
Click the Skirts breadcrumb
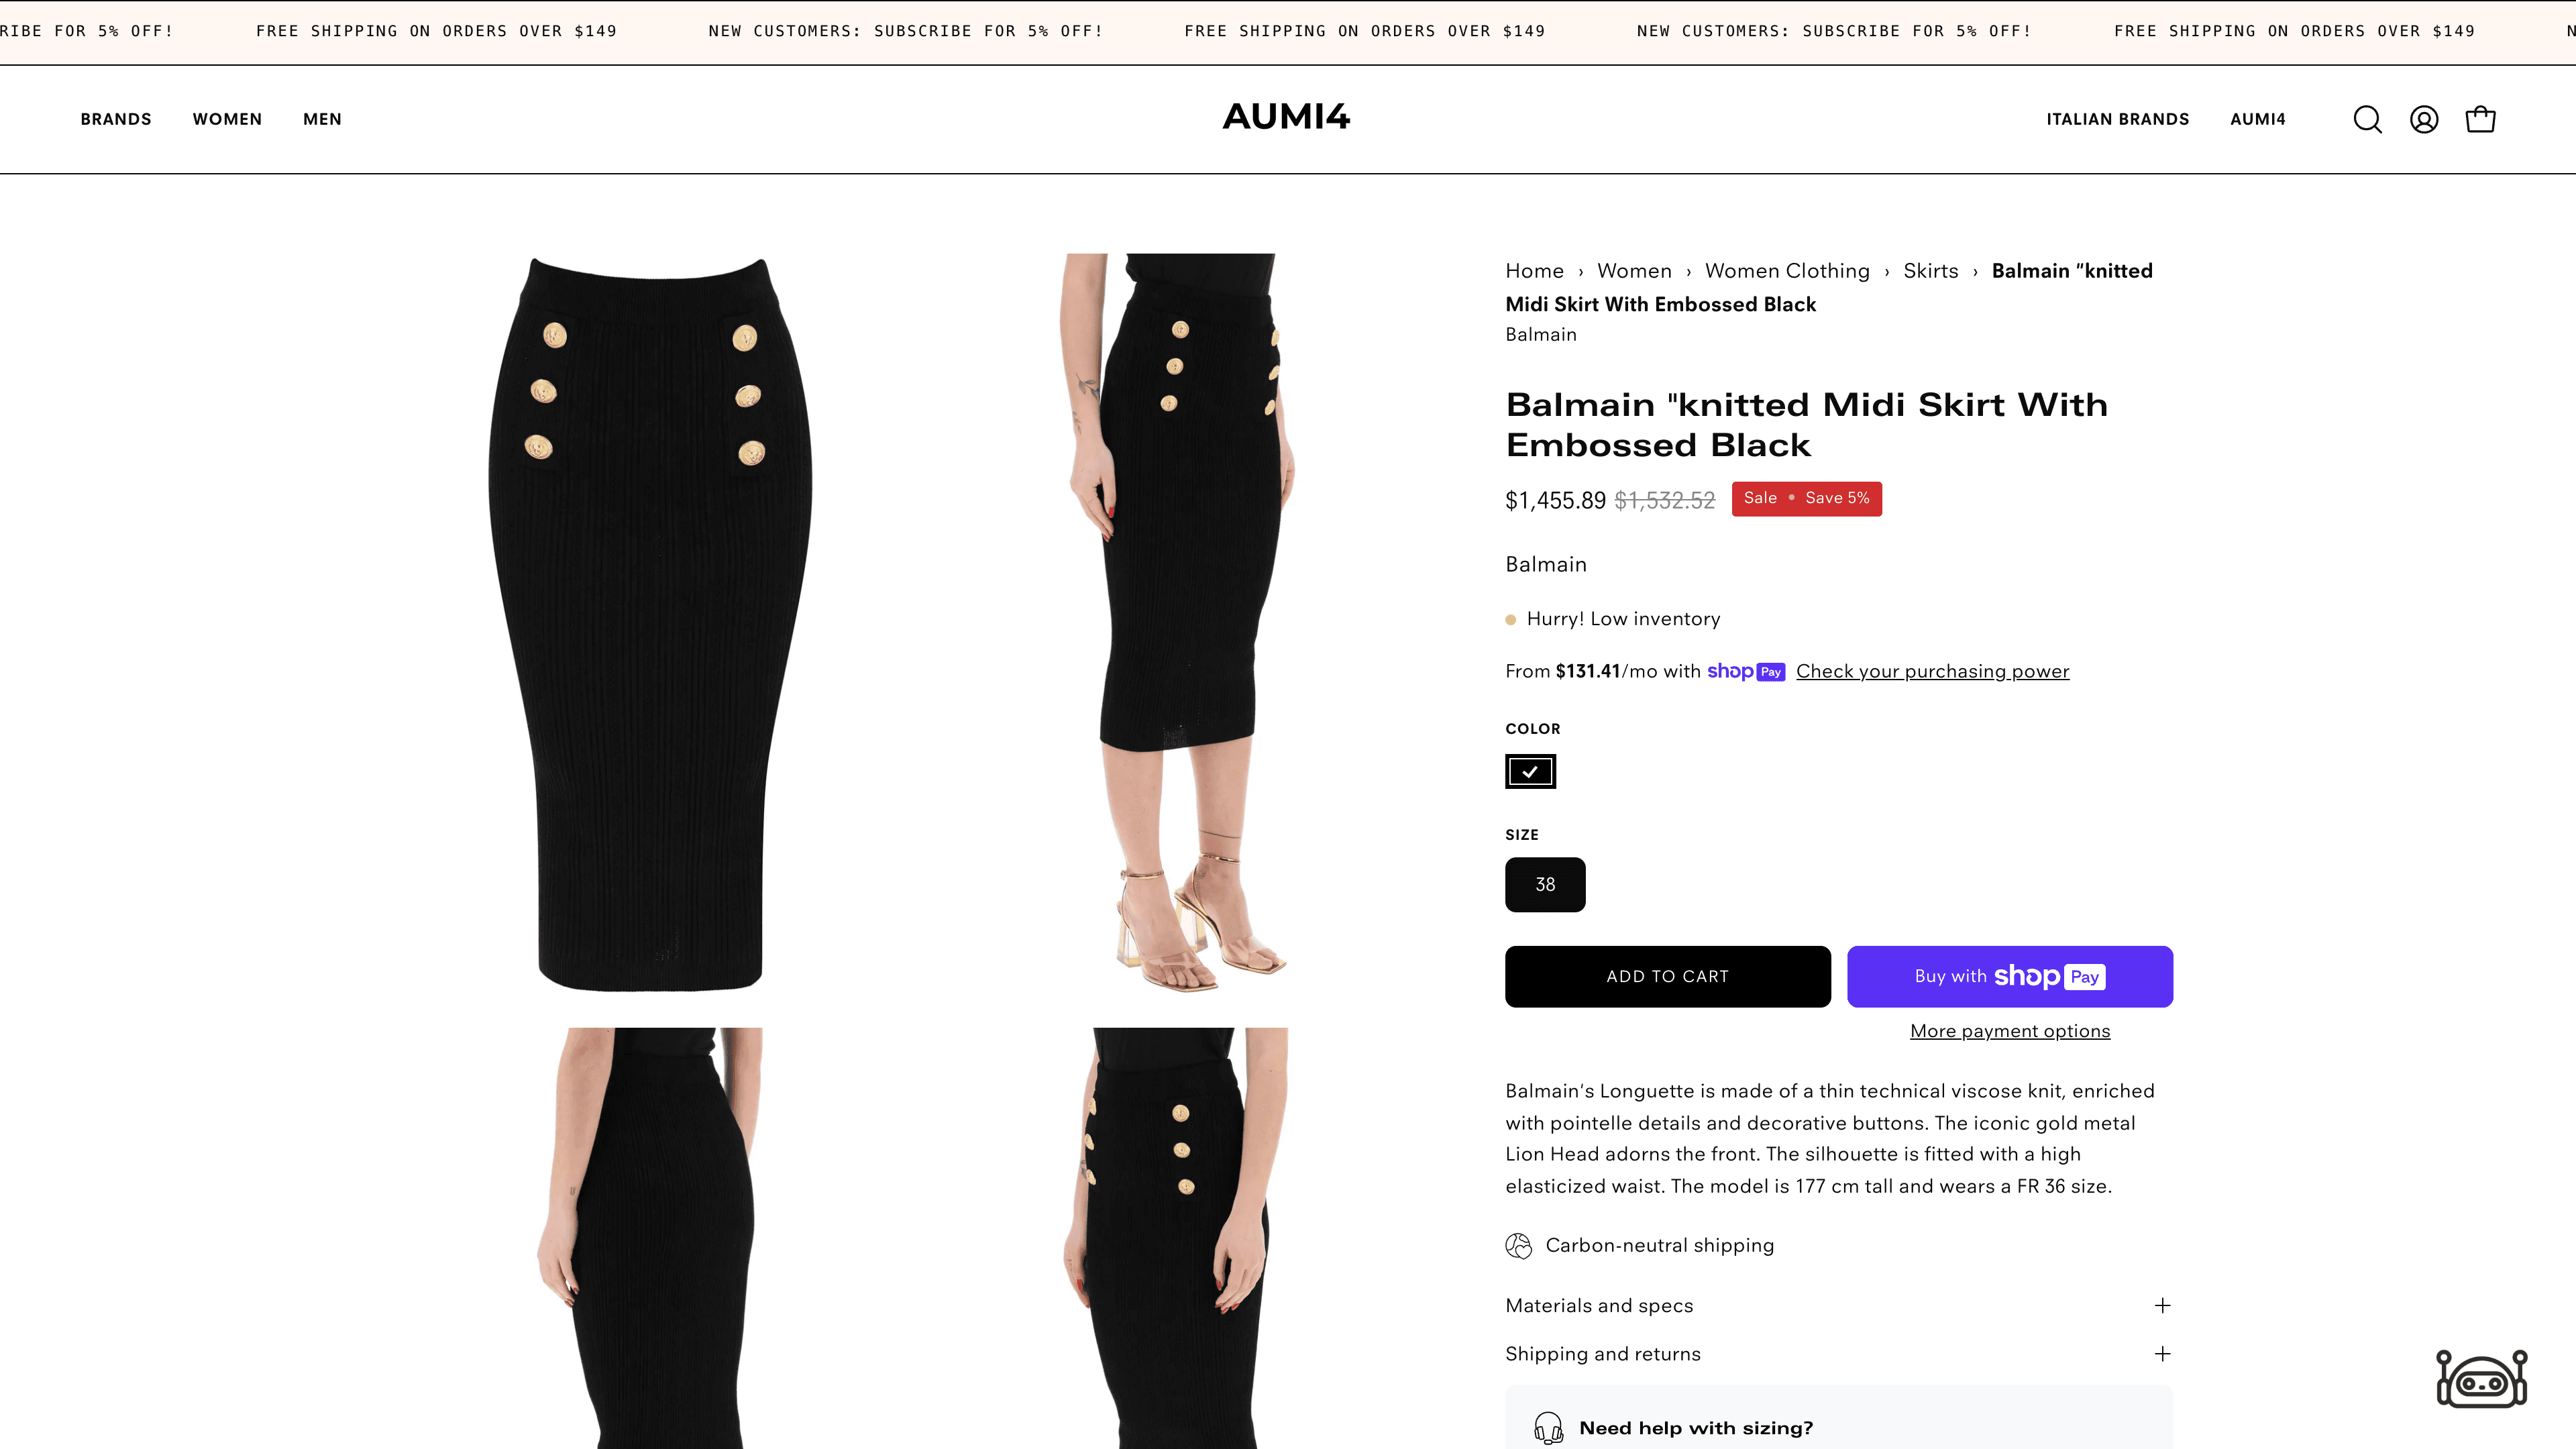[1930, 270]
